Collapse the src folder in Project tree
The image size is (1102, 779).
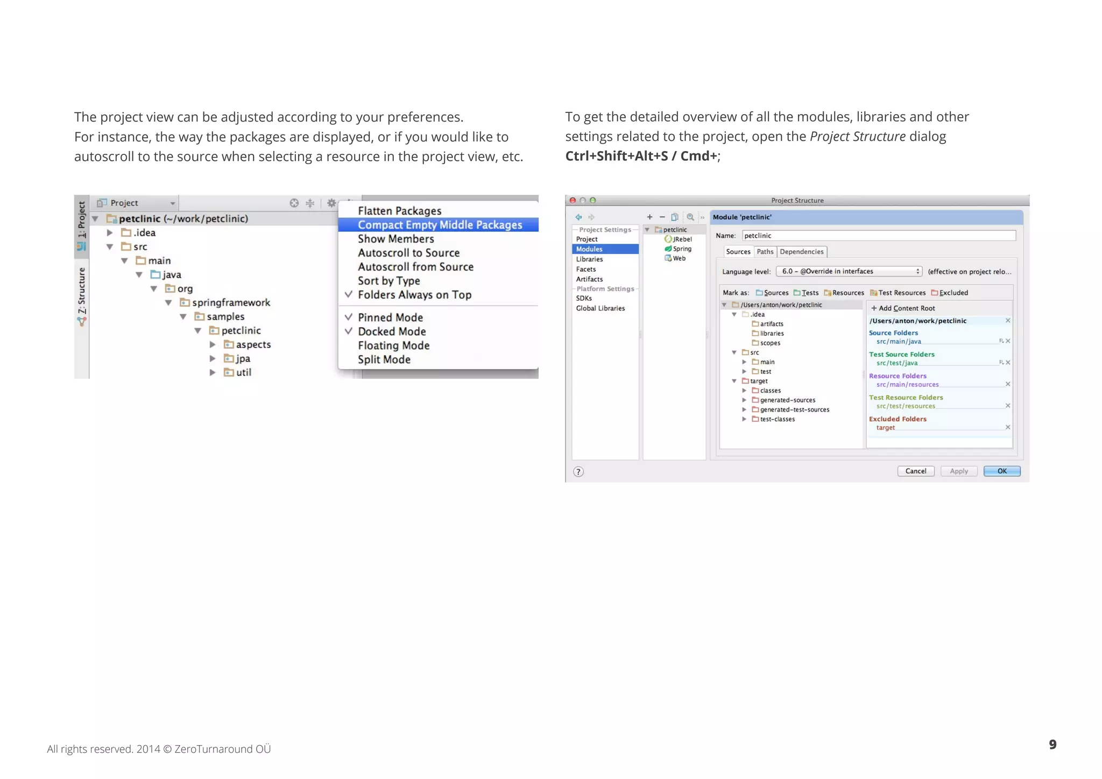point(109,247)
